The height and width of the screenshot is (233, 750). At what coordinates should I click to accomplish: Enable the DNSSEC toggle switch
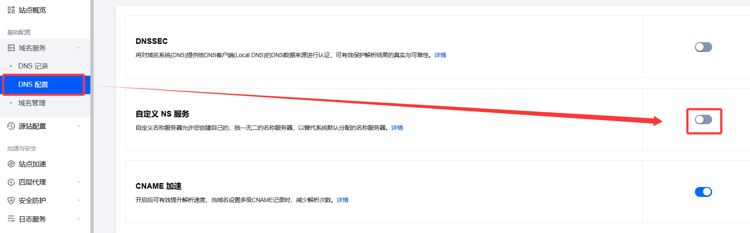(703, 47)
